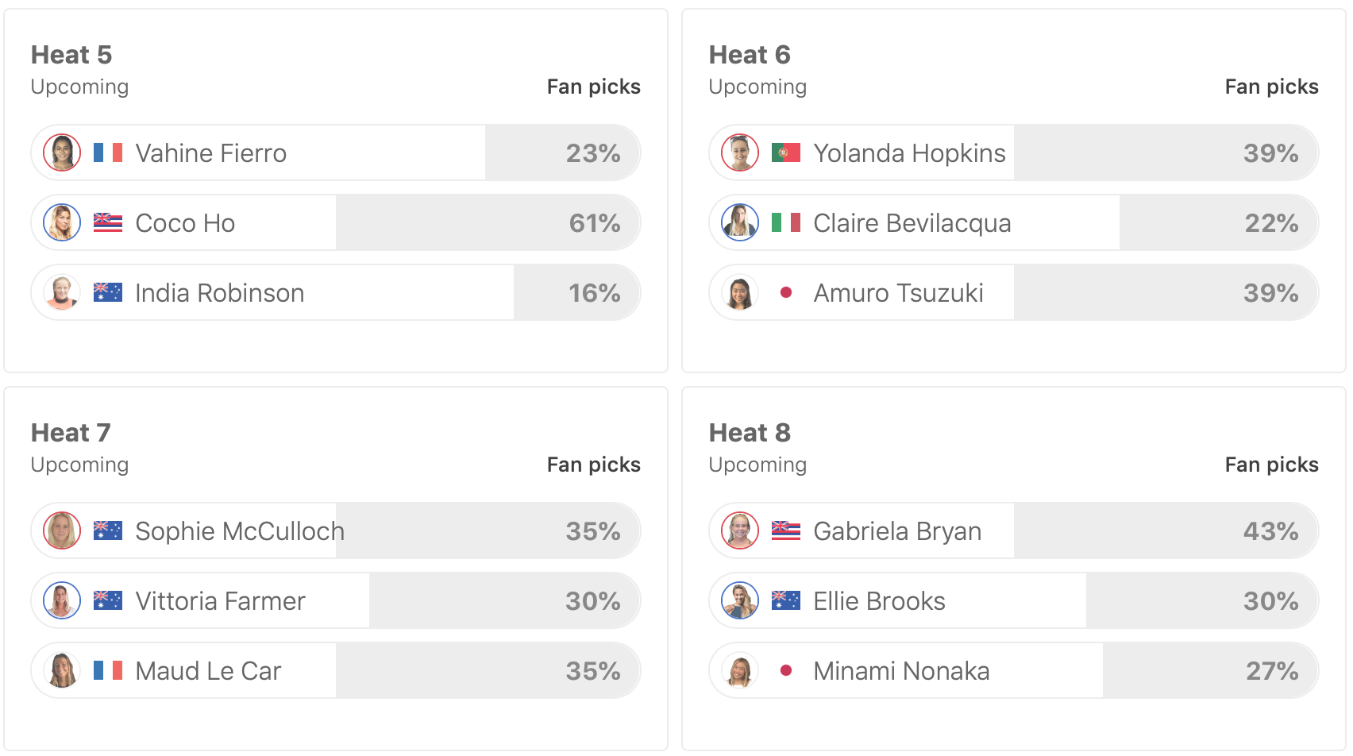Screen dimensions: 1353x756
Task: Click the Australian flag beside India Robinson
Action: tap(108, 292)
